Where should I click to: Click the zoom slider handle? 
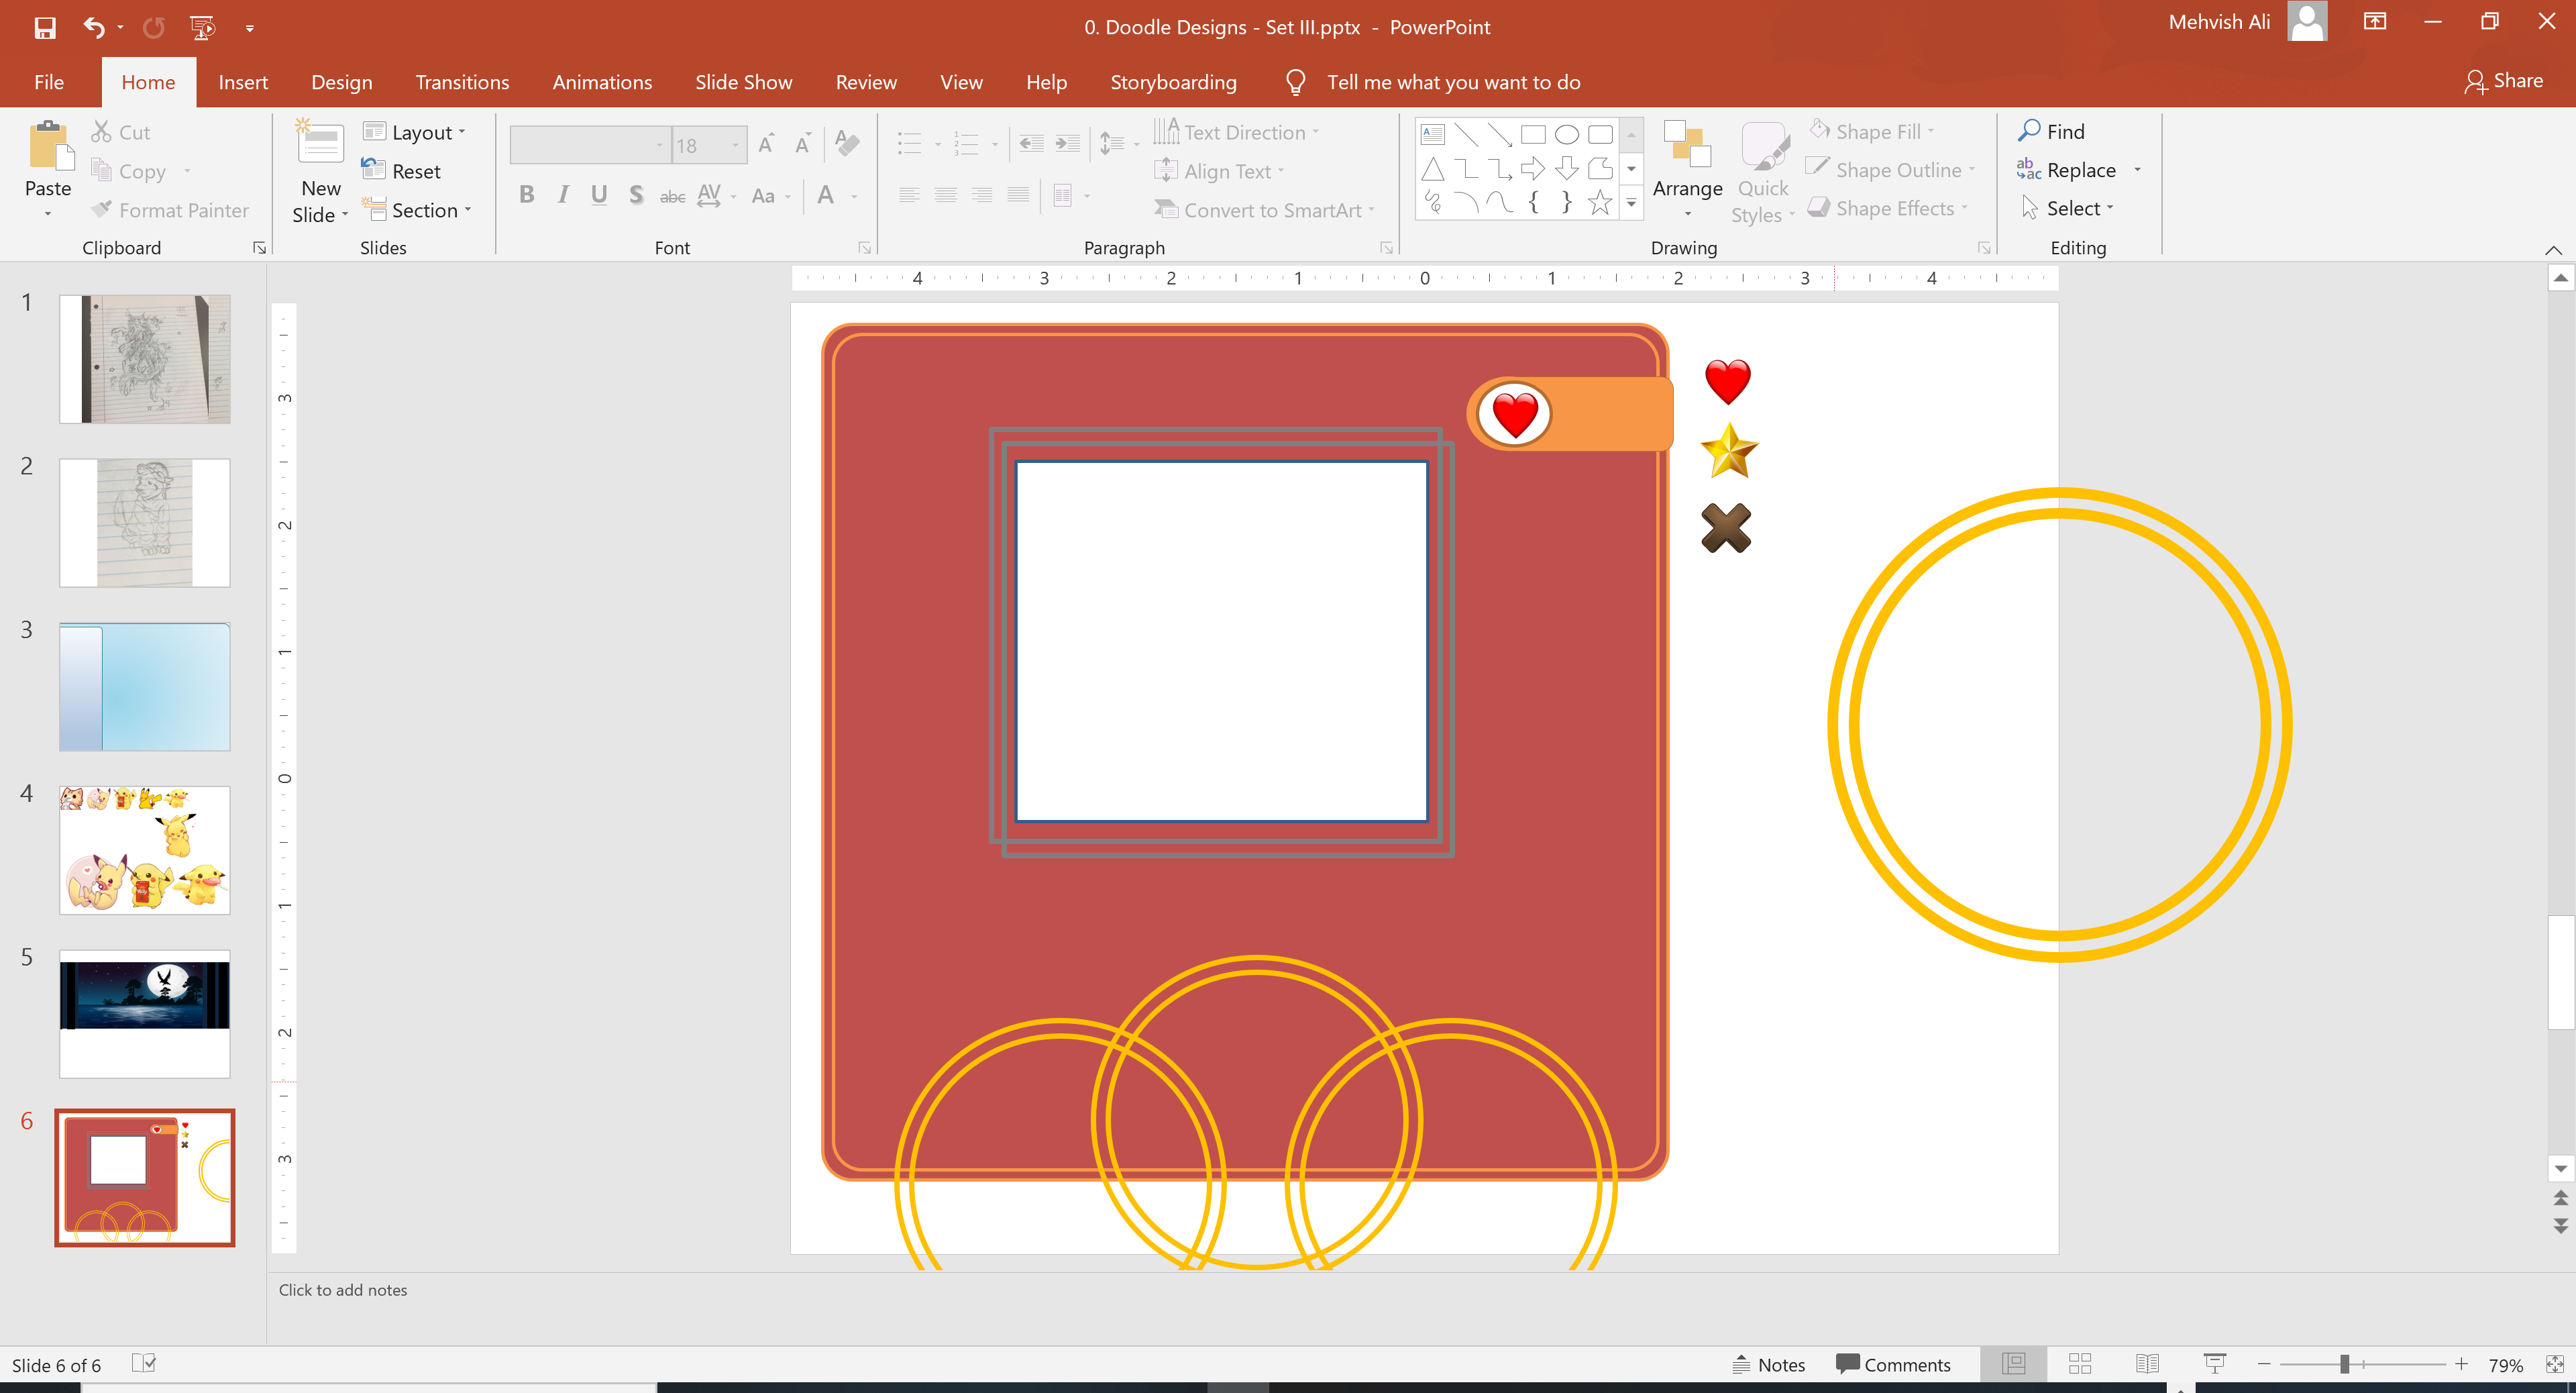coord(2344,1364)
